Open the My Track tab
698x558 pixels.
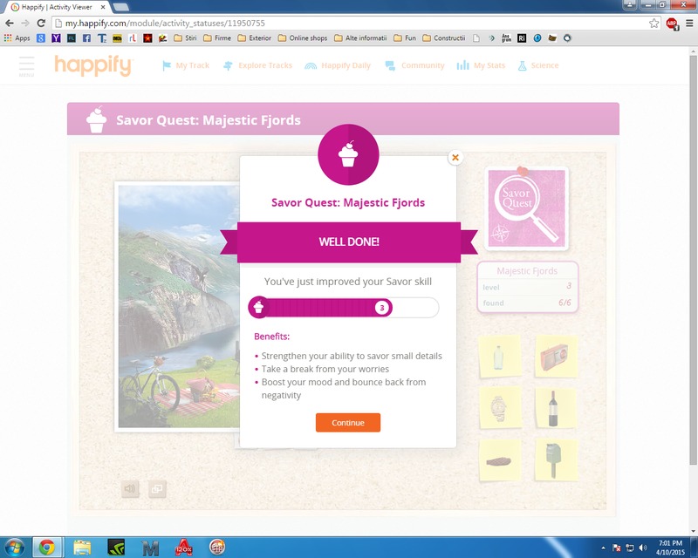(x=186, y=65)
